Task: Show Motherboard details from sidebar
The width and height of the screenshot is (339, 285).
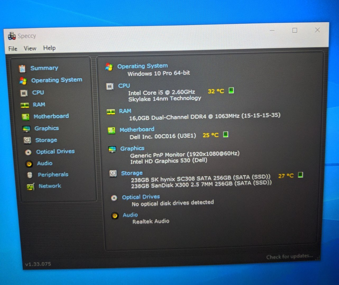Action: click(51, 116)
